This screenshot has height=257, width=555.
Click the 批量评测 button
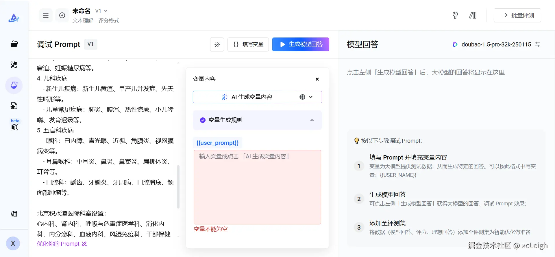pos(517,15)
